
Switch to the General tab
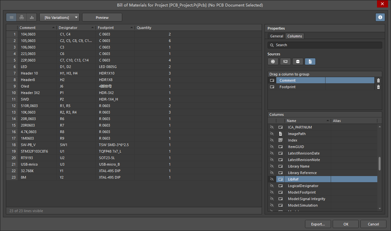(277, 36)
